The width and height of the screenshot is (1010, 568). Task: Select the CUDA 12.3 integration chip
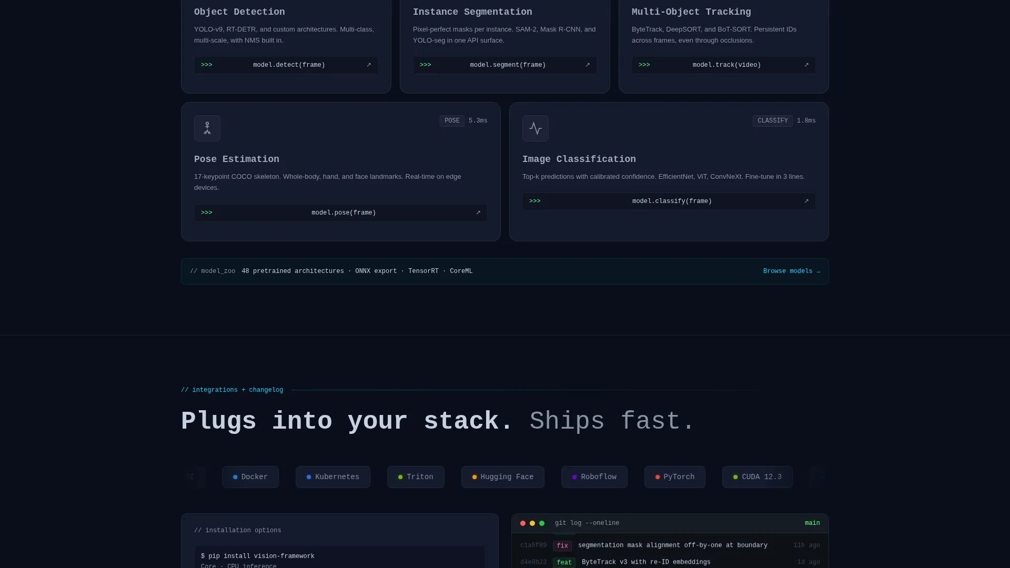pyautogui.click(x=757, y=477)
